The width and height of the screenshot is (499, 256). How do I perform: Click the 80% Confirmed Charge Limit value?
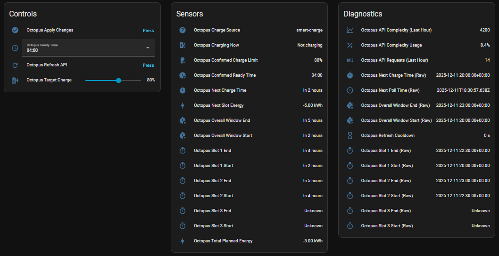coord(318,60)
